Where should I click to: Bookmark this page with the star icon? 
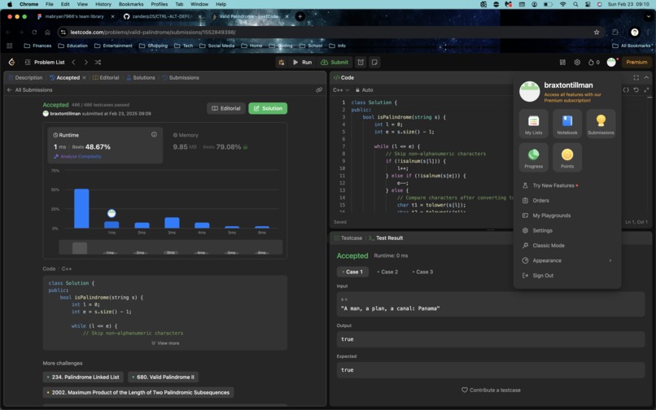[597, 33]
